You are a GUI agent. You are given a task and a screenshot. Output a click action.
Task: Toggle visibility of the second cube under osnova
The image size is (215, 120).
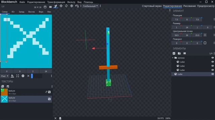[x=213, y=66]
